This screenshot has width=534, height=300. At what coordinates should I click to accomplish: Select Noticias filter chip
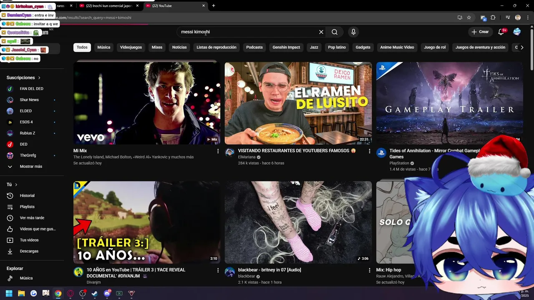[x=179, y=47]
